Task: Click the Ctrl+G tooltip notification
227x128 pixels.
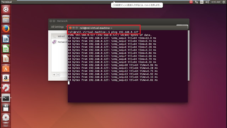Action: 137,5
